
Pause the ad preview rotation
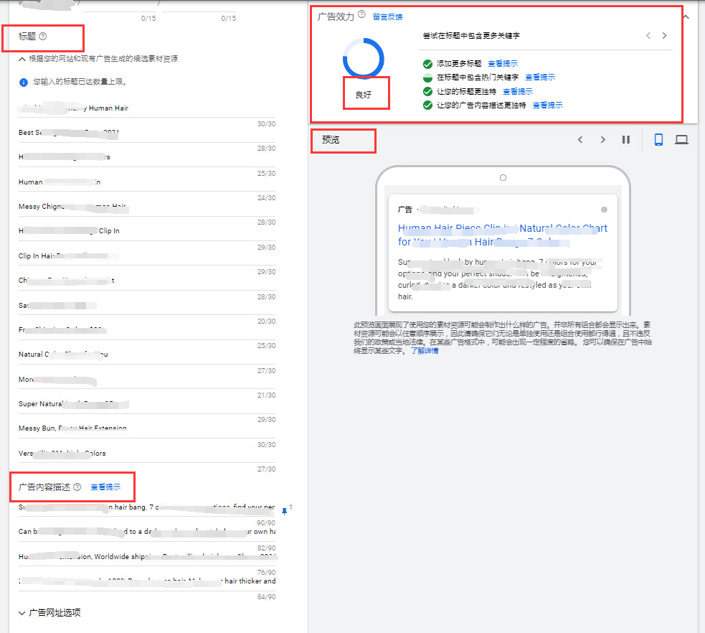tap(625, 140)
